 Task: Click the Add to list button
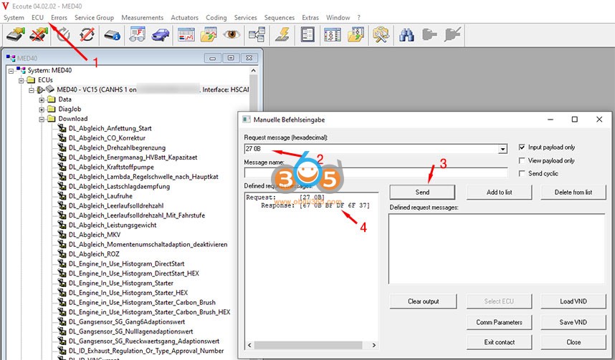coord(500,193)
